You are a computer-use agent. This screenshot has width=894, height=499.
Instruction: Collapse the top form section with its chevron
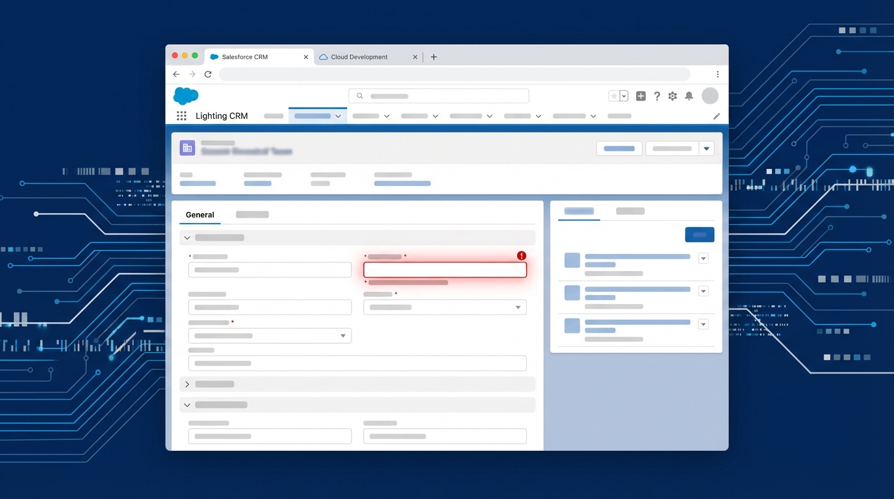[187, 238]
